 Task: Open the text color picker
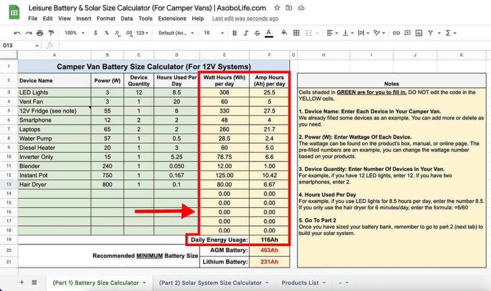269,33
